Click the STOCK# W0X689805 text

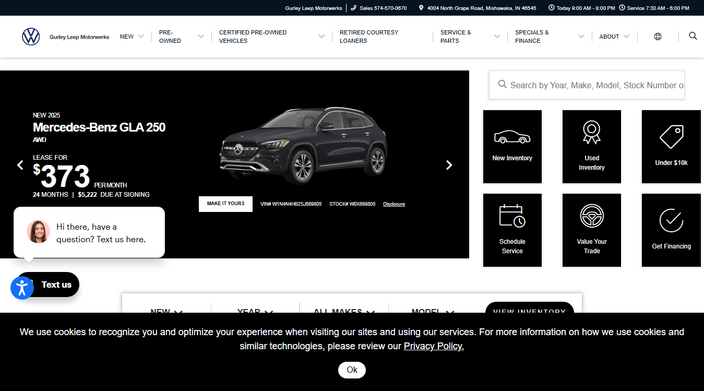(352, 204)
